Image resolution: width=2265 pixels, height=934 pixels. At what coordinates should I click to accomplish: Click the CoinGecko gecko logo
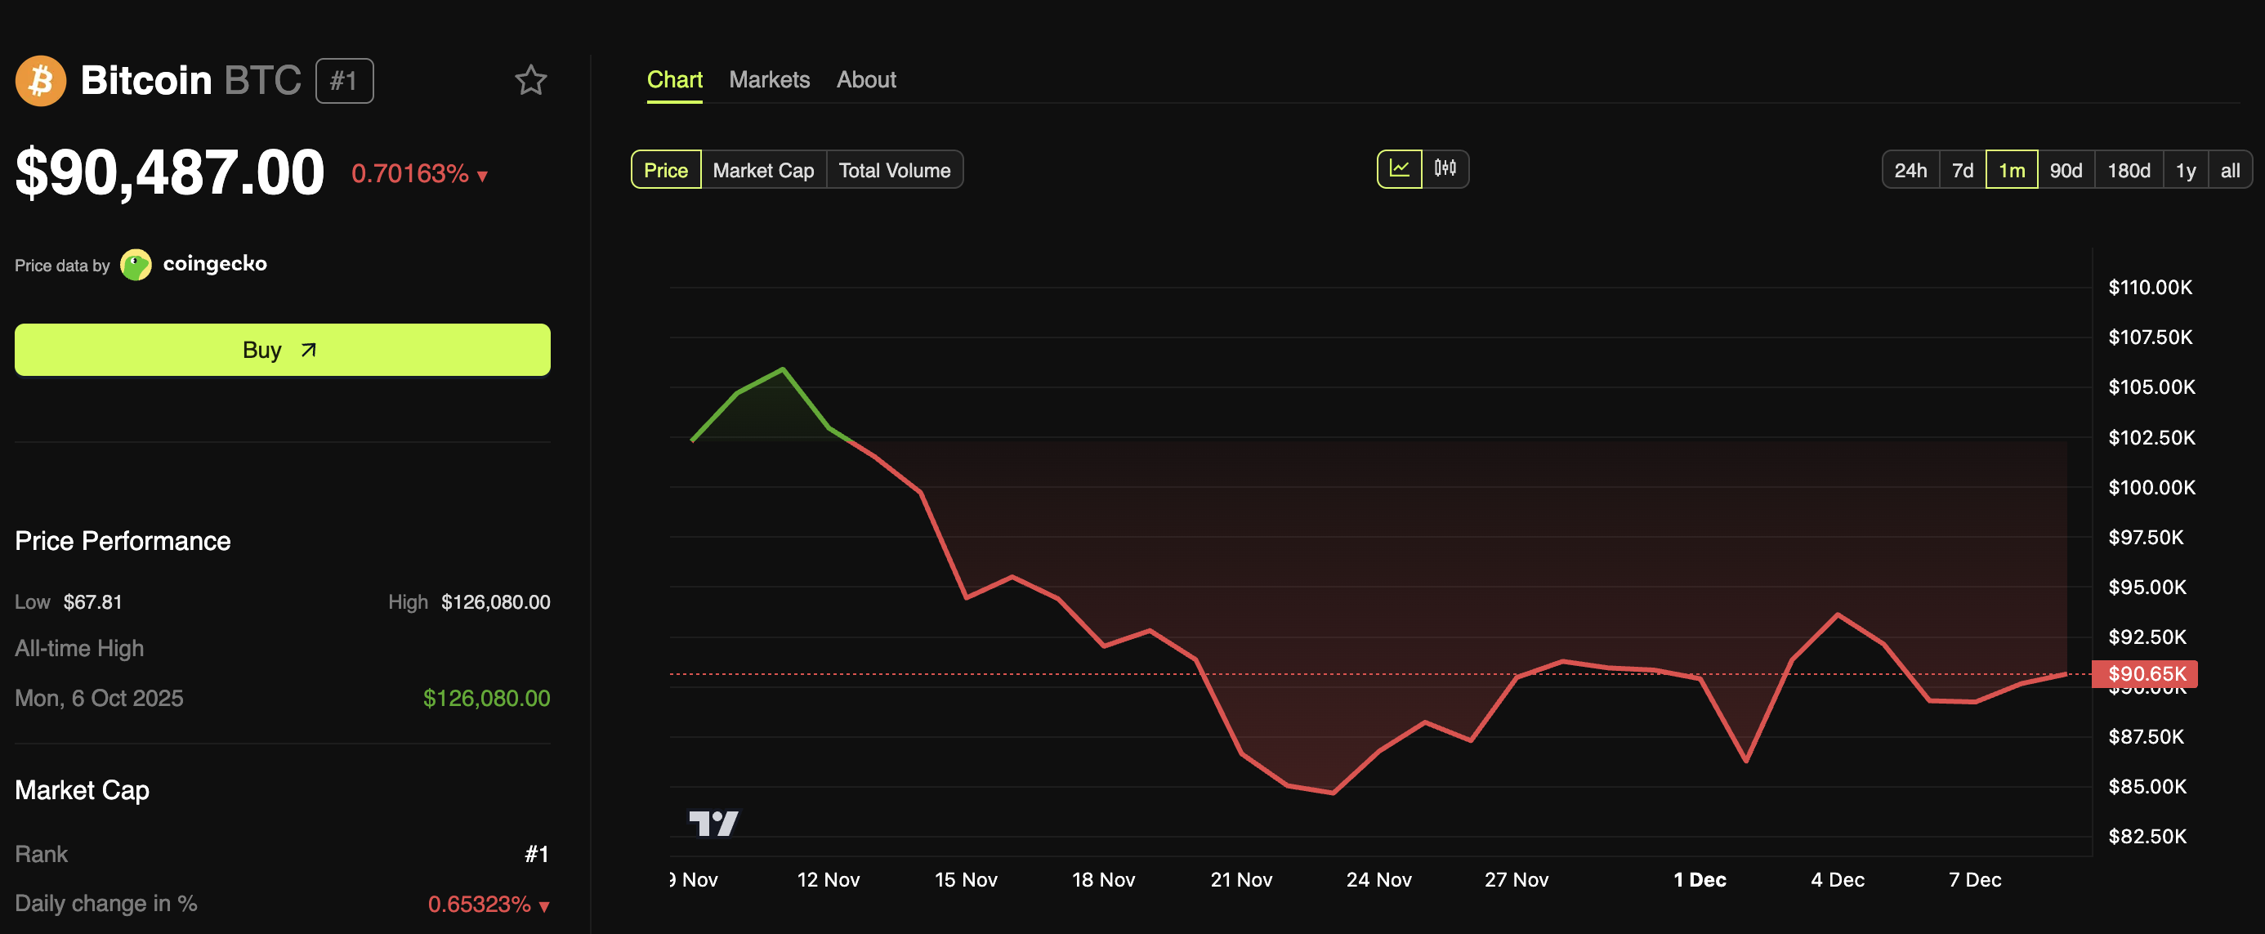click(136, 264)
